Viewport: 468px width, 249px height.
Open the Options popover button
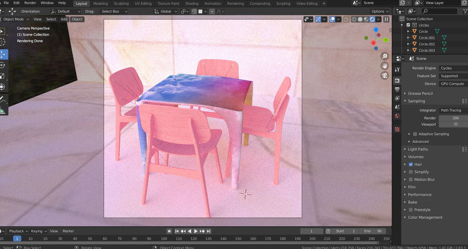tap(380, 12)
